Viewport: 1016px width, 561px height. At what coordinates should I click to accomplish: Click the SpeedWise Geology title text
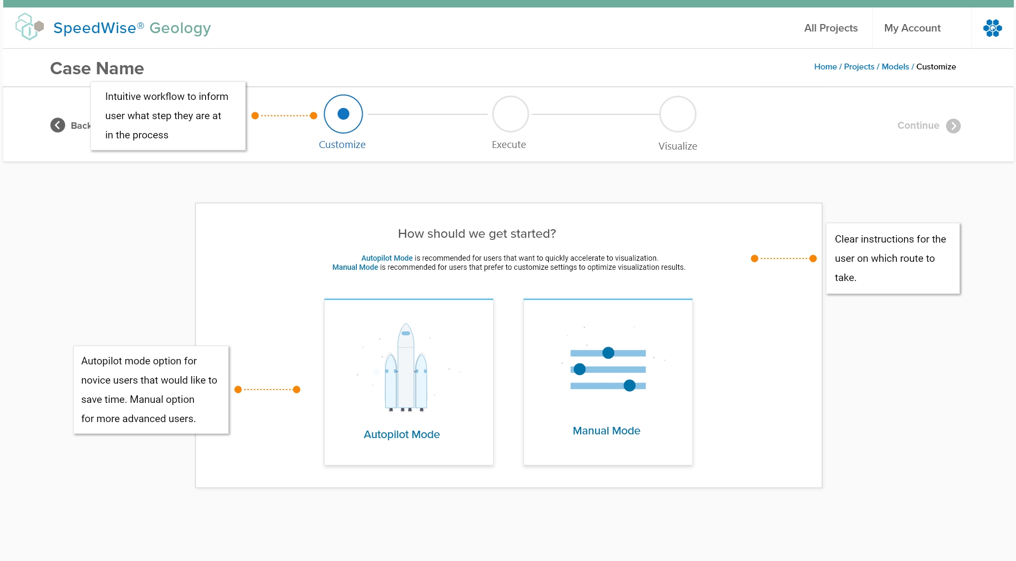[x=132, y=28]
